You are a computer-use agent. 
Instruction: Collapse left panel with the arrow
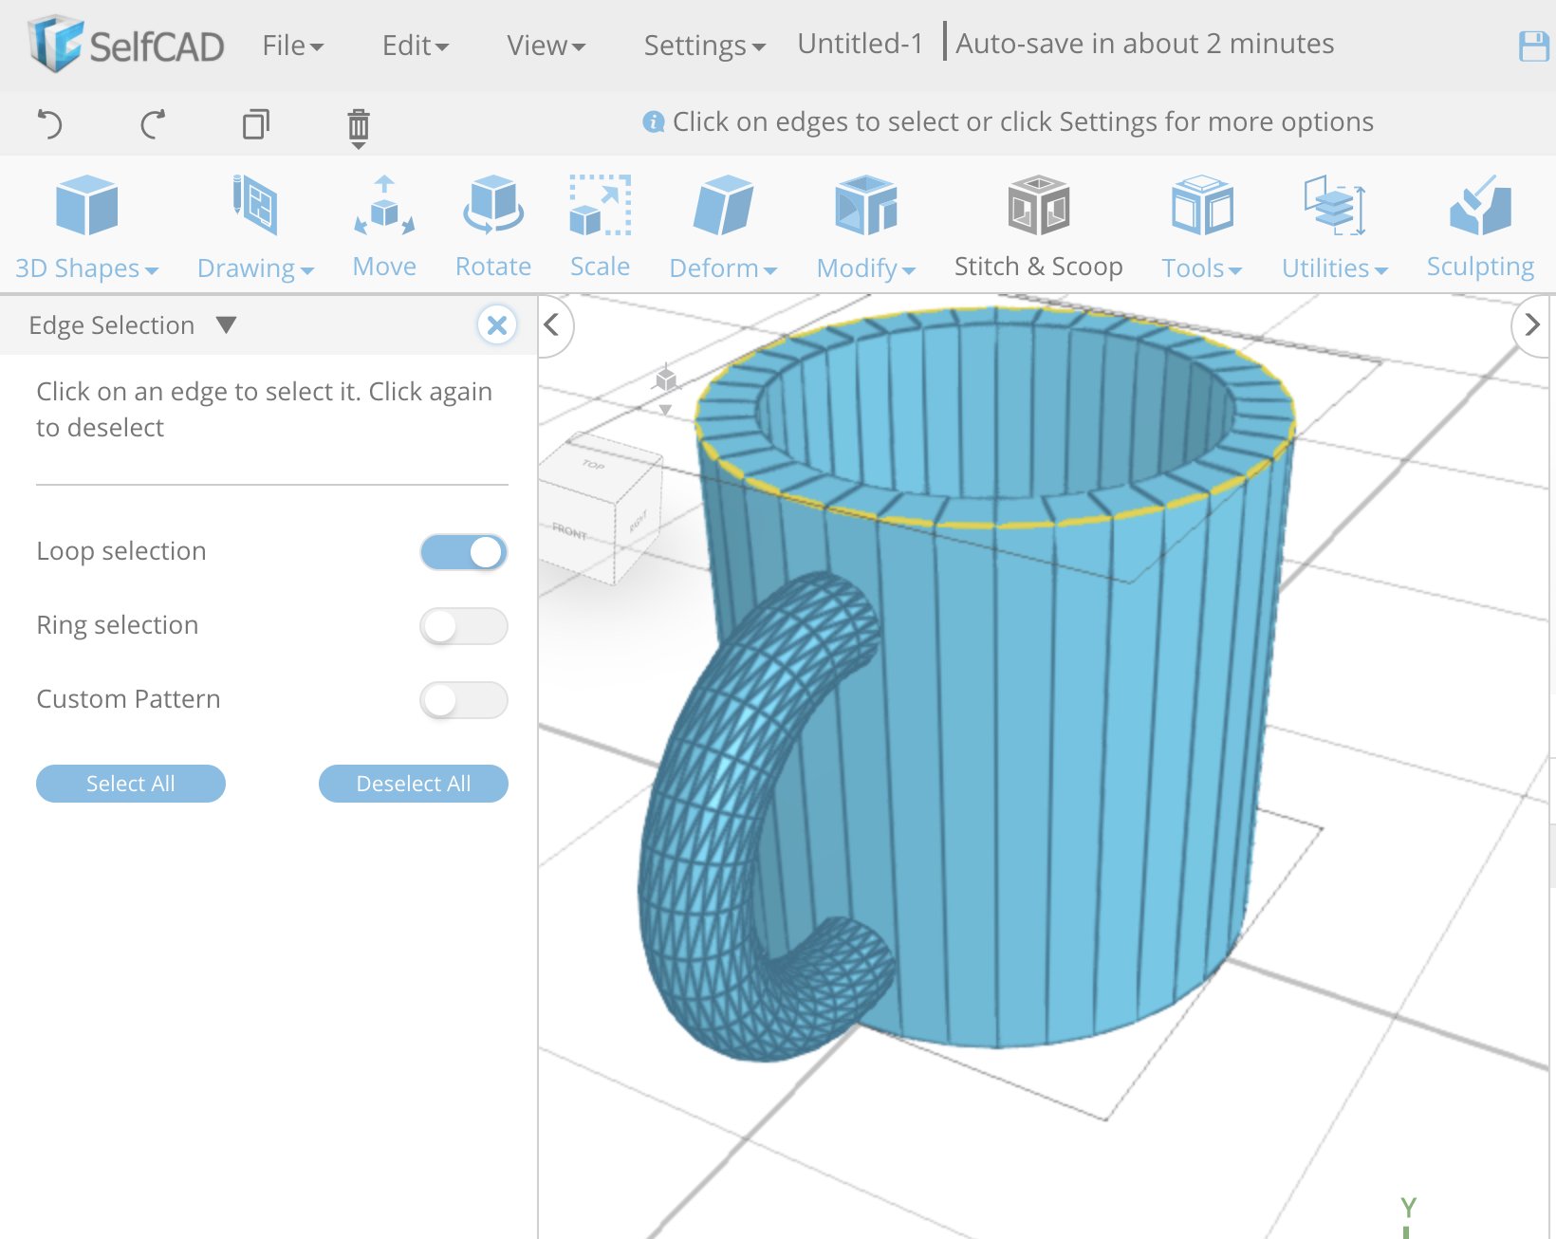tap(551, 325)
